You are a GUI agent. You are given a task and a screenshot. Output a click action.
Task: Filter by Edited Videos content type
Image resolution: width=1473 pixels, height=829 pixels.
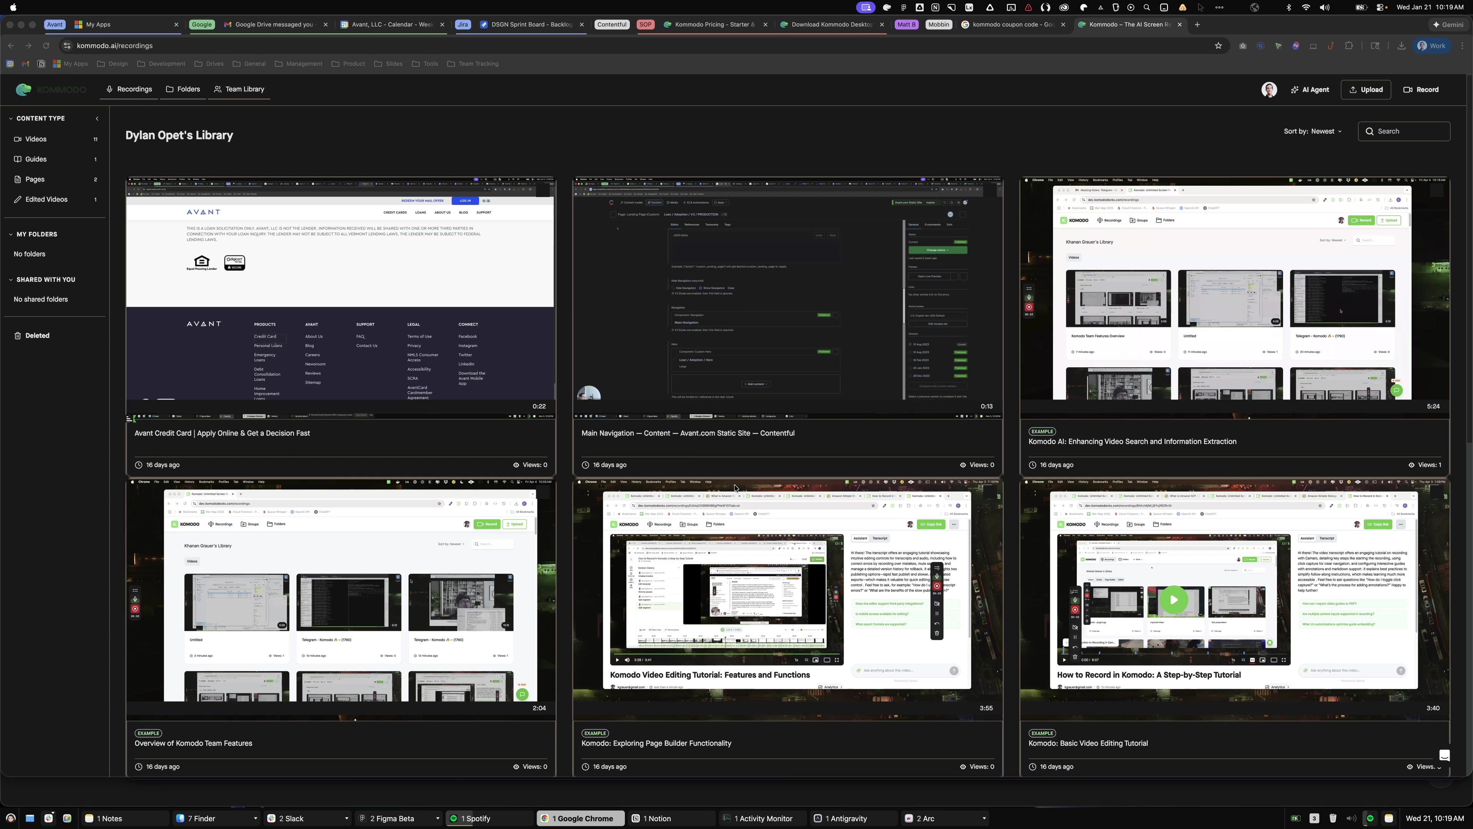tap(55, 200)
